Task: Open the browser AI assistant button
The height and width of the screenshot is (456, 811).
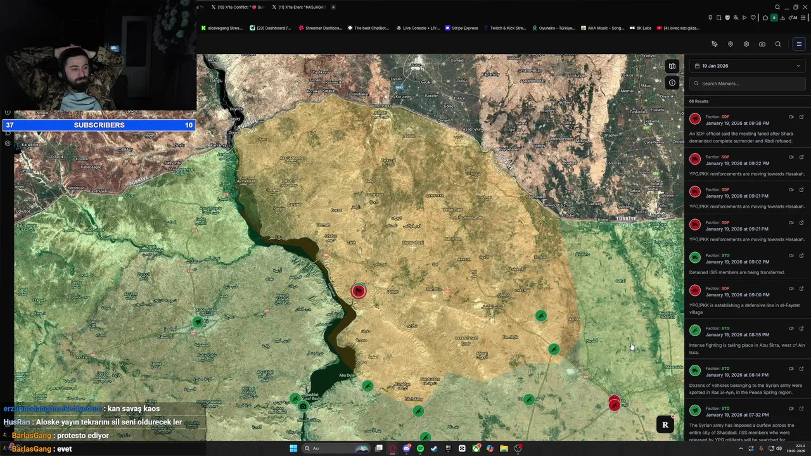Action: (x=793, y=18)
